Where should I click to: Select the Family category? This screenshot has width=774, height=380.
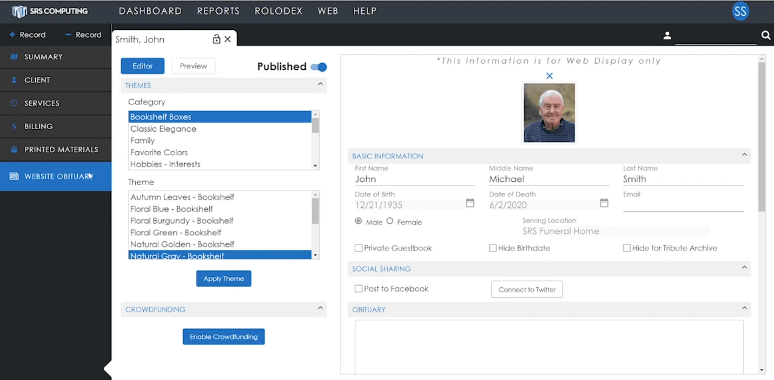point(220,140)
